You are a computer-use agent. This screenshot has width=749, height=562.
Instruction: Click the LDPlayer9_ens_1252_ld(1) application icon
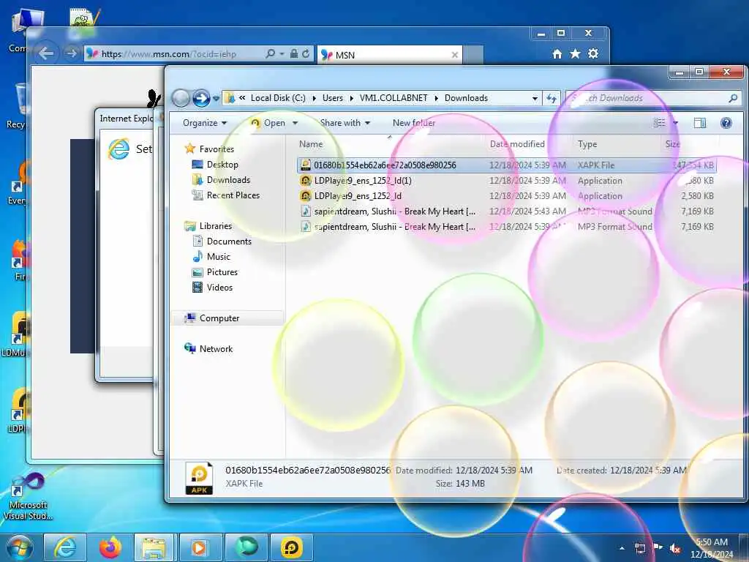pyautogui.click(x=306, y=181)
